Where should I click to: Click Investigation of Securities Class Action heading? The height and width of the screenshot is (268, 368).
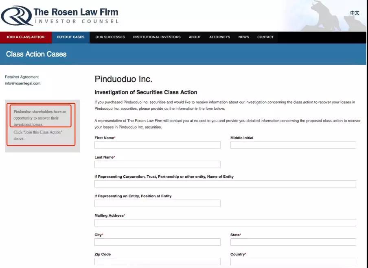(x=146, y=92)
